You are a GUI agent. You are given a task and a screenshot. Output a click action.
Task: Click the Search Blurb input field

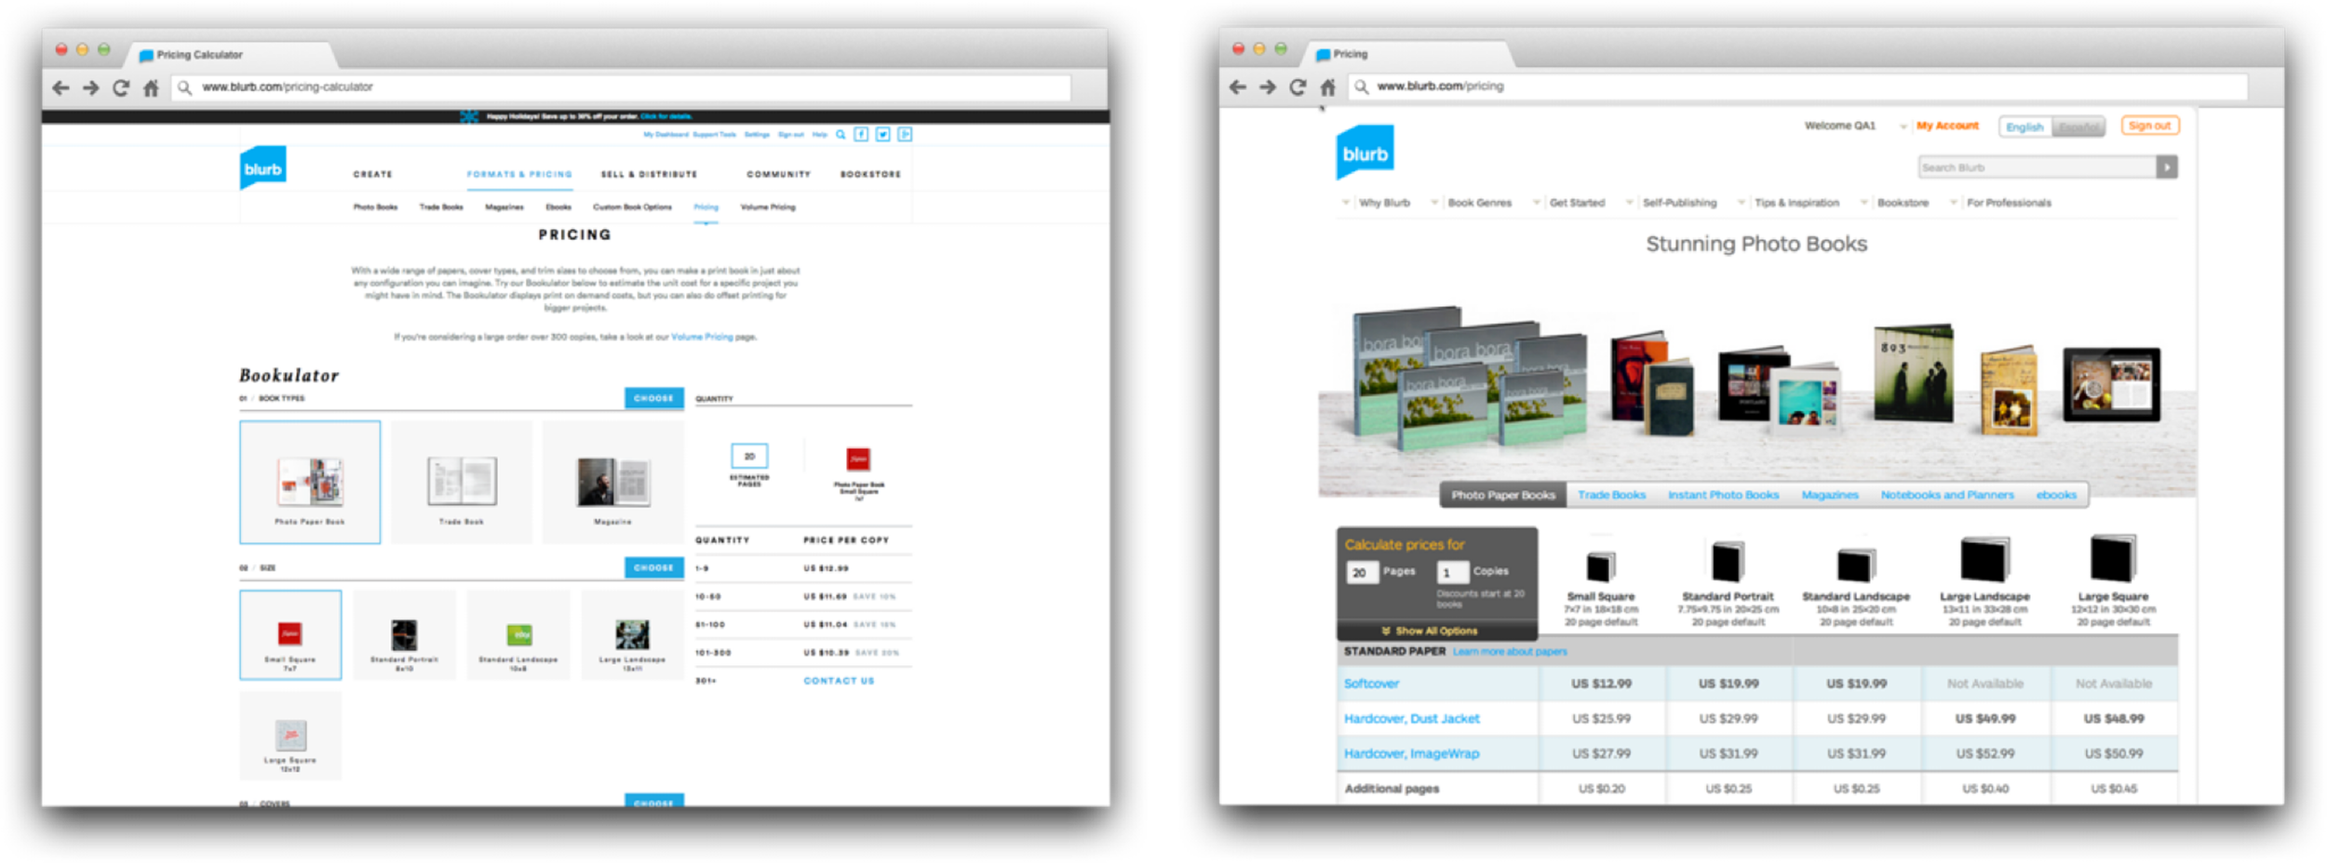2038,167
